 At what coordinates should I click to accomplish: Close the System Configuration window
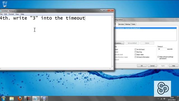click(x=176, y=19)
